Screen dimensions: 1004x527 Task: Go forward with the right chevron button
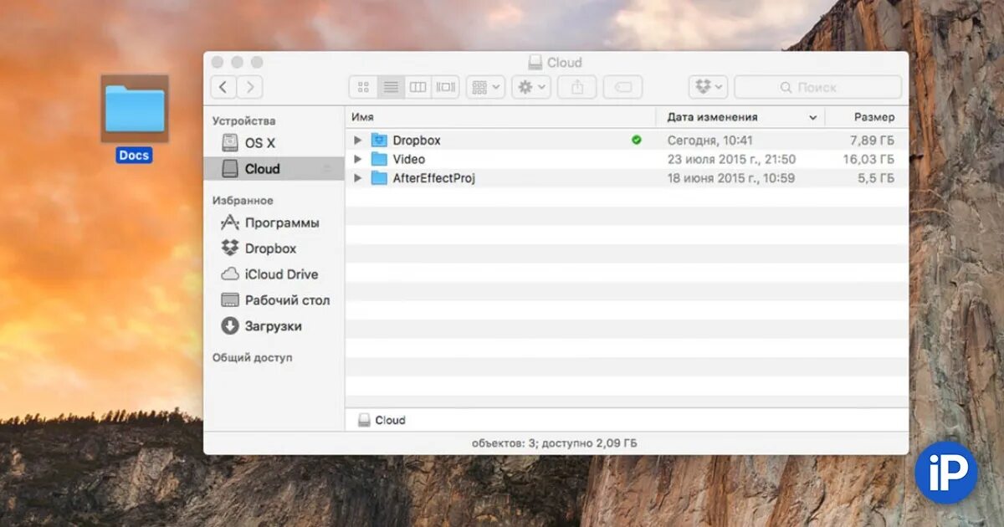click(249, 87)
